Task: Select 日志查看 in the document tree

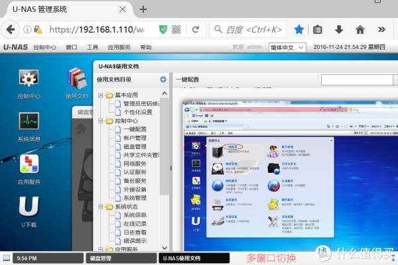Action: 135,233
